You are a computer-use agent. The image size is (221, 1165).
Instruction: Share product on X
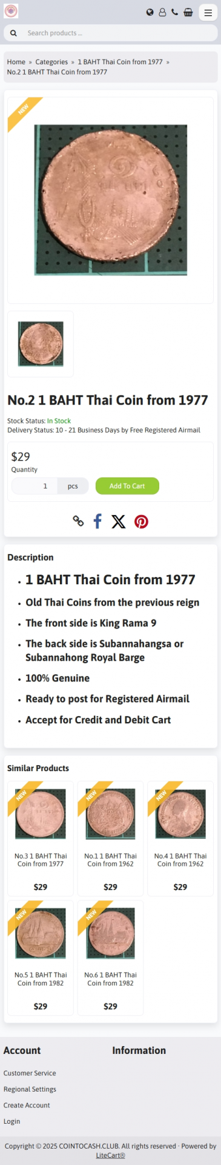119,521
